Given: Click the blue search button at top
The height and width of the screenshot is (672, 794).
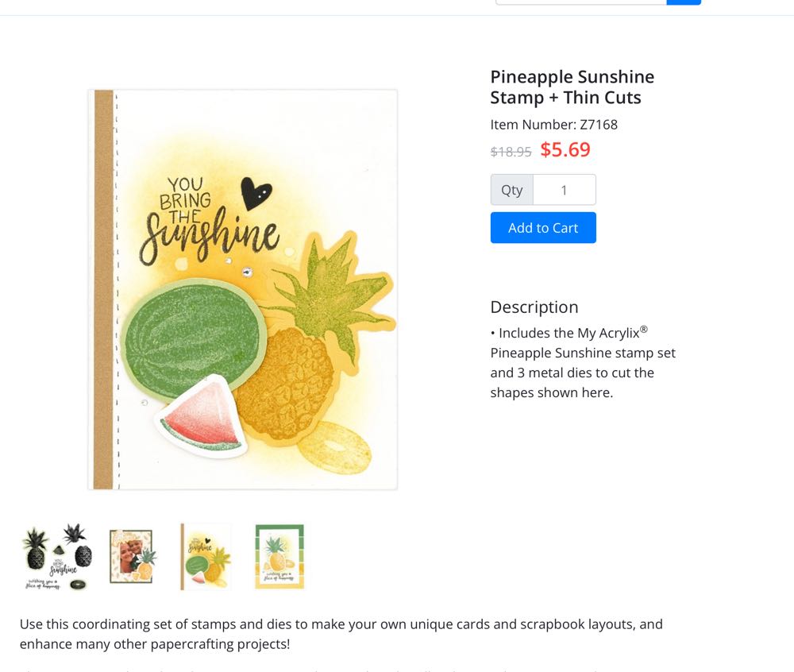Looking at the screenshot, I should coord(684,2).
